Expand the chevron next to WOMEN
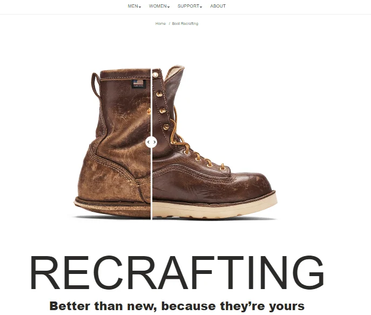Screen dimensions: 371x315 (x=168, y=7)
